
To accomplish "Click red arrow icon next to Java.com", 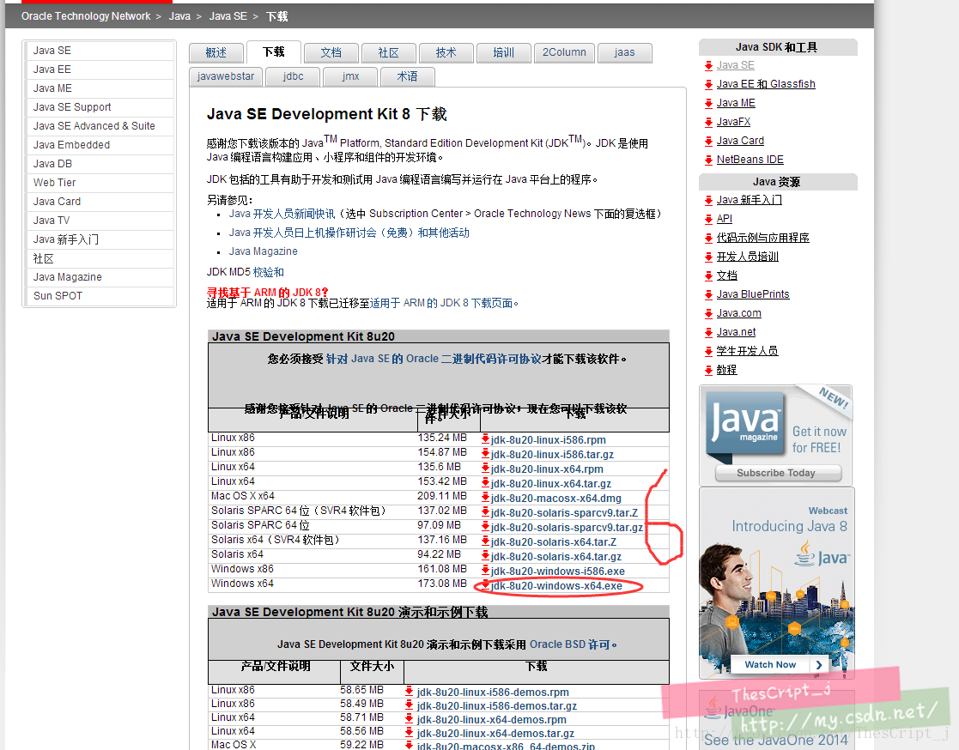I will [x=708, y=313].
